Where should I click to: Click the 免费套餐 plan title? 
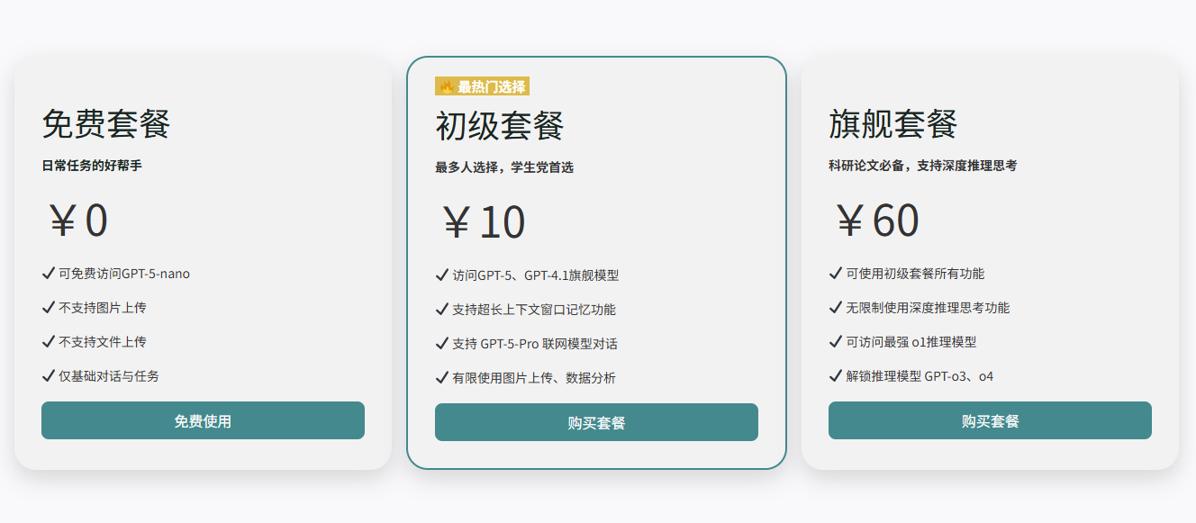coord(106,124)
